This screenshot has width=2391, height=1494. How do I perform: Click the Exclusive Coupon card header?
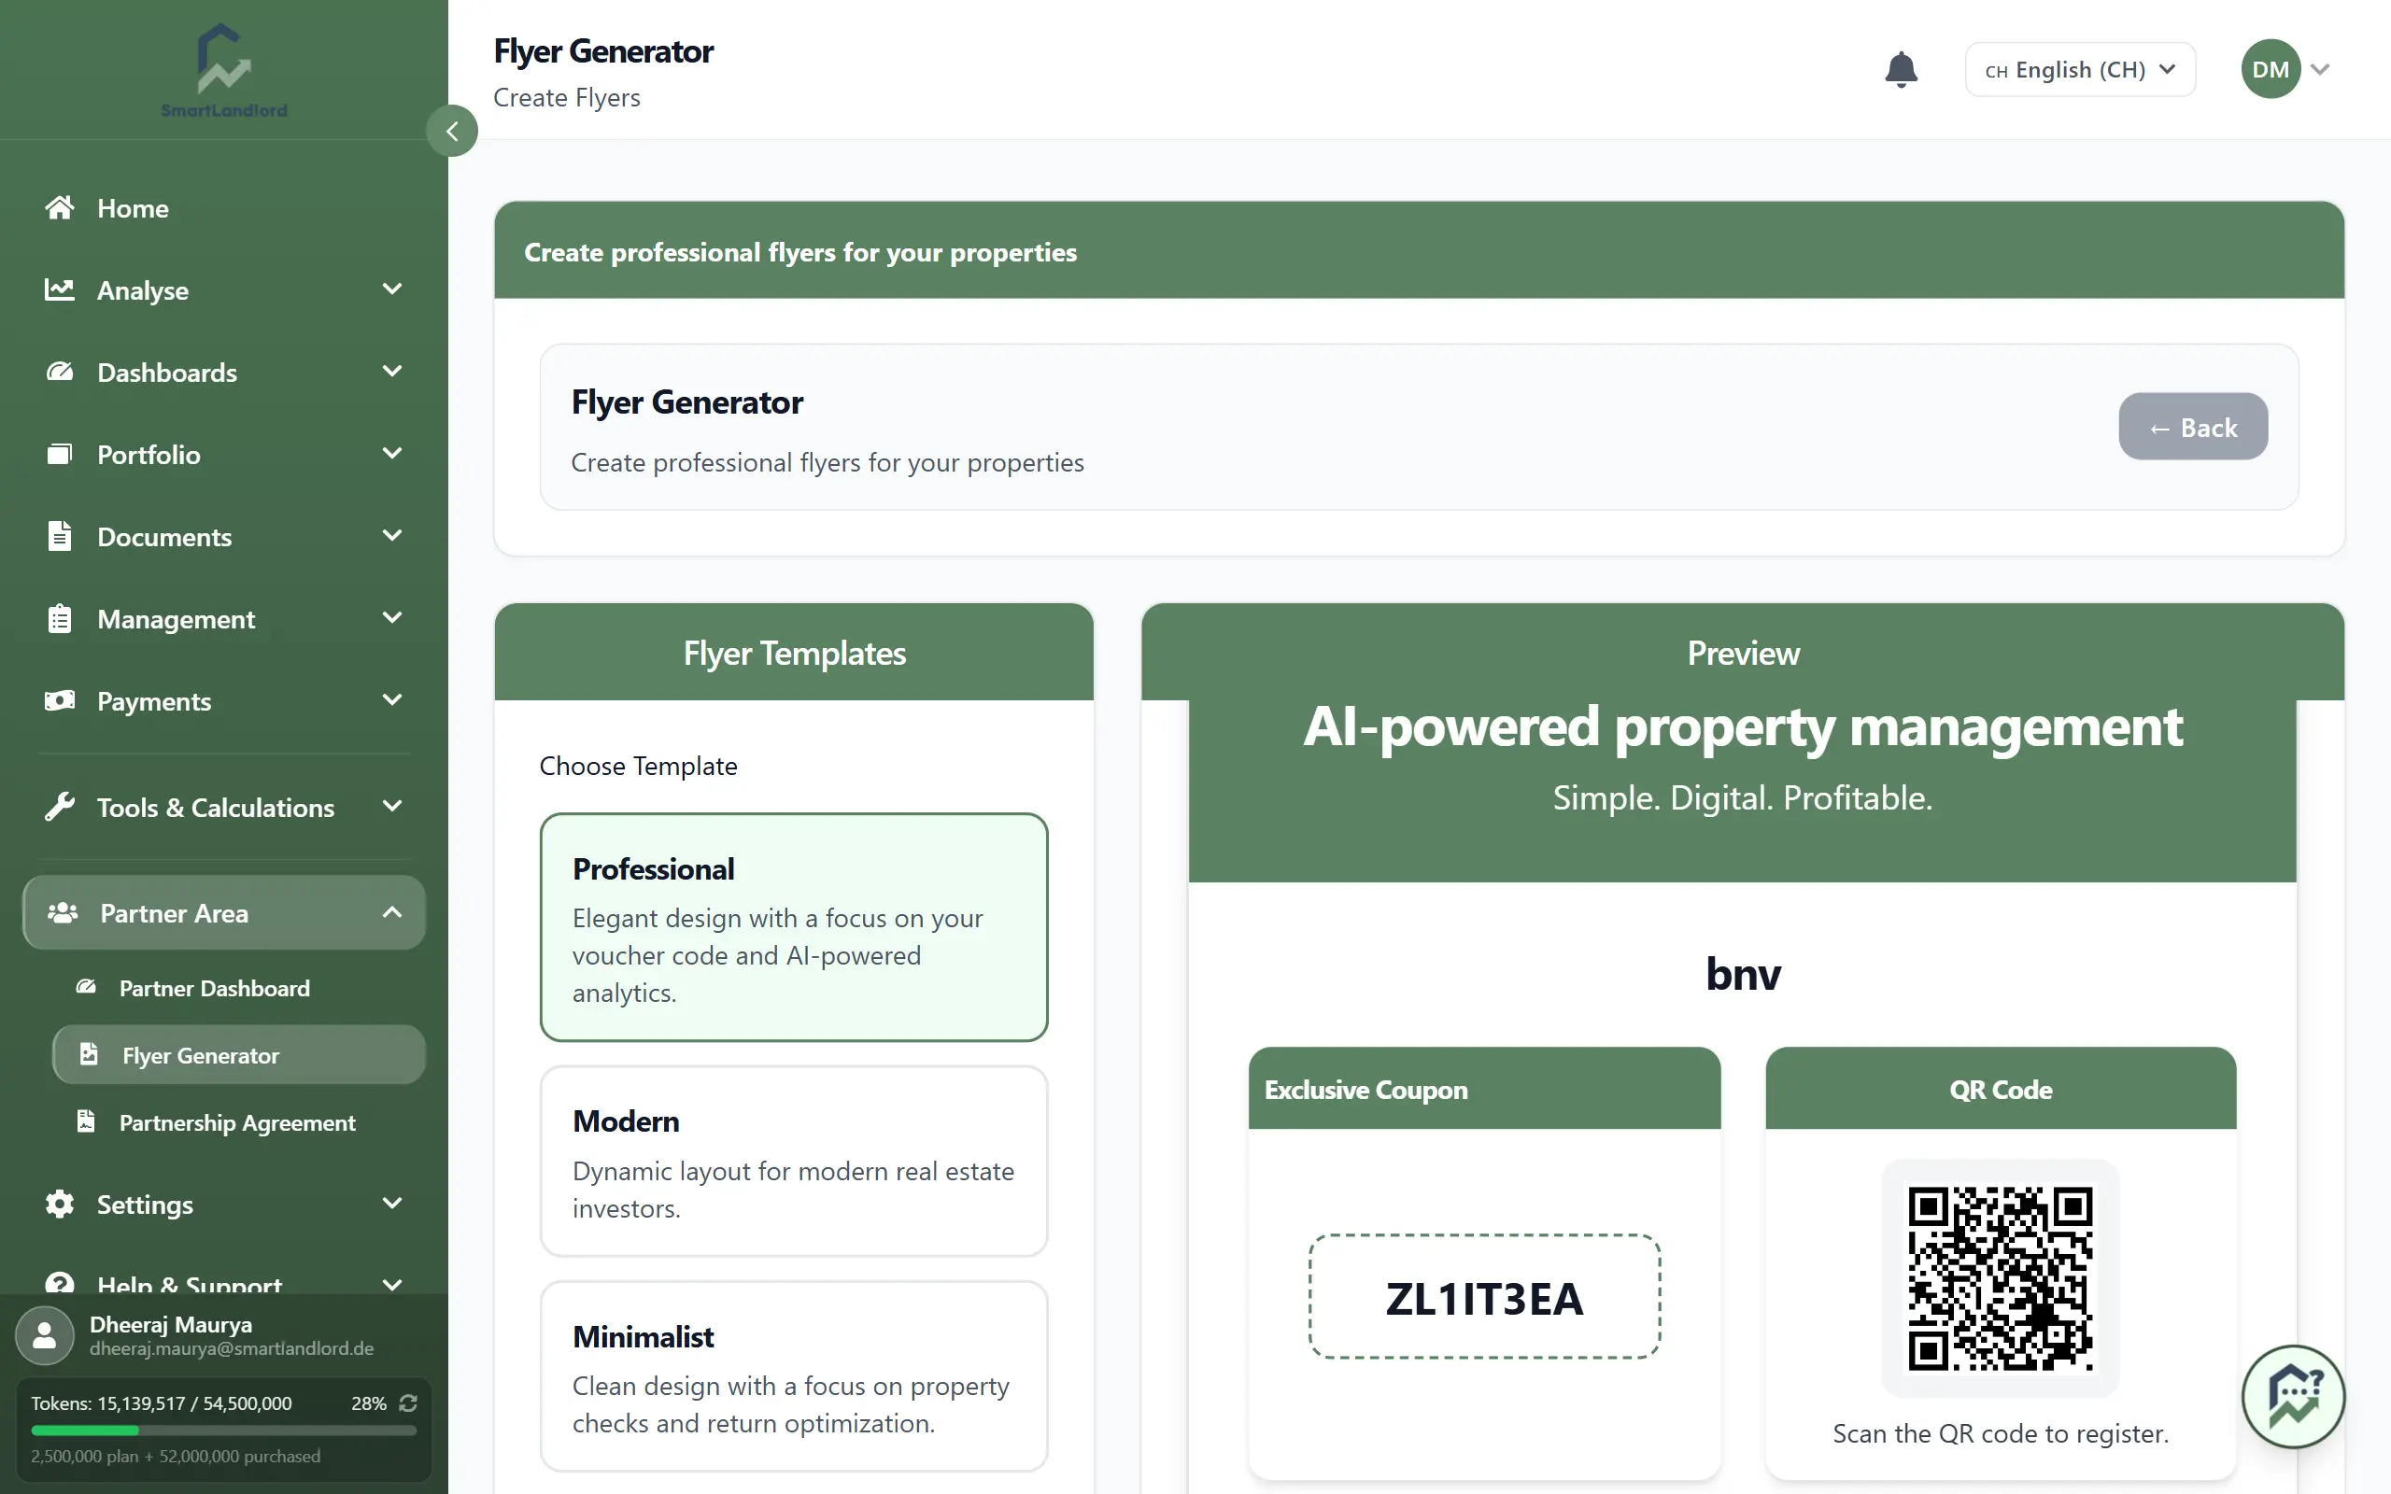pos(1484,1089)
